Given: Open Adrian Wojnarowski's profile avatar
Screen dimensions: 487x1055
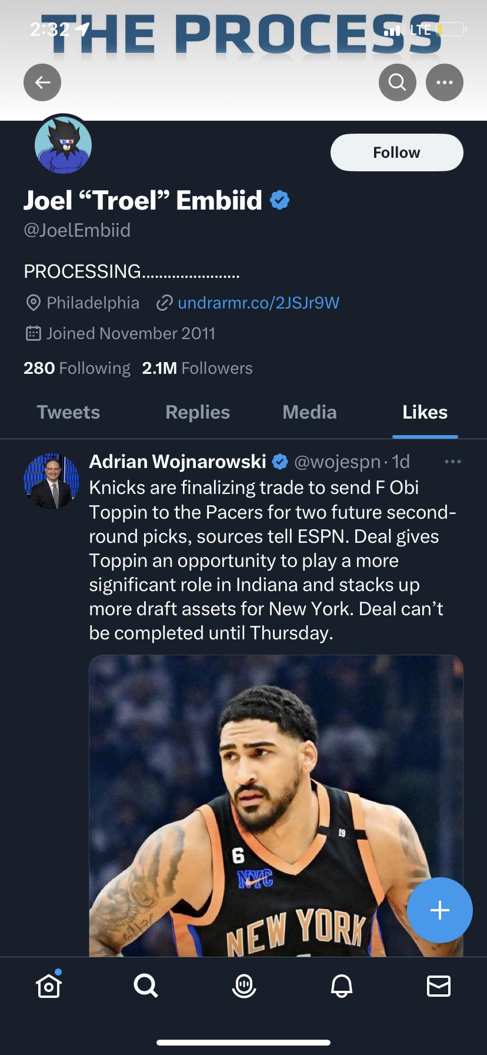Looking at the screenshot, I should (51, 481).
